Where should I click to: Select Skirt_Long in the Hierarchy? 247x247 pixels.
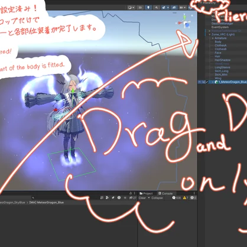[x=222, y=71]
